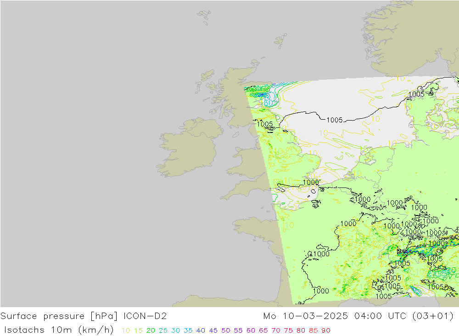Click the 'Isotachs 10m (km/h)' legend label
459x336 pixels.
point(59,330)
